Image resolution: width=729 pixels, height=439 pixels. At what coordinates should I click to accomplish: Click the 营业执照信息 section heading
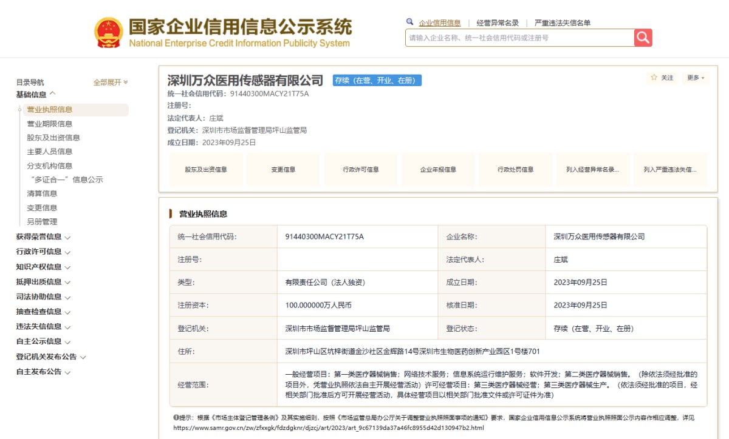203,214
